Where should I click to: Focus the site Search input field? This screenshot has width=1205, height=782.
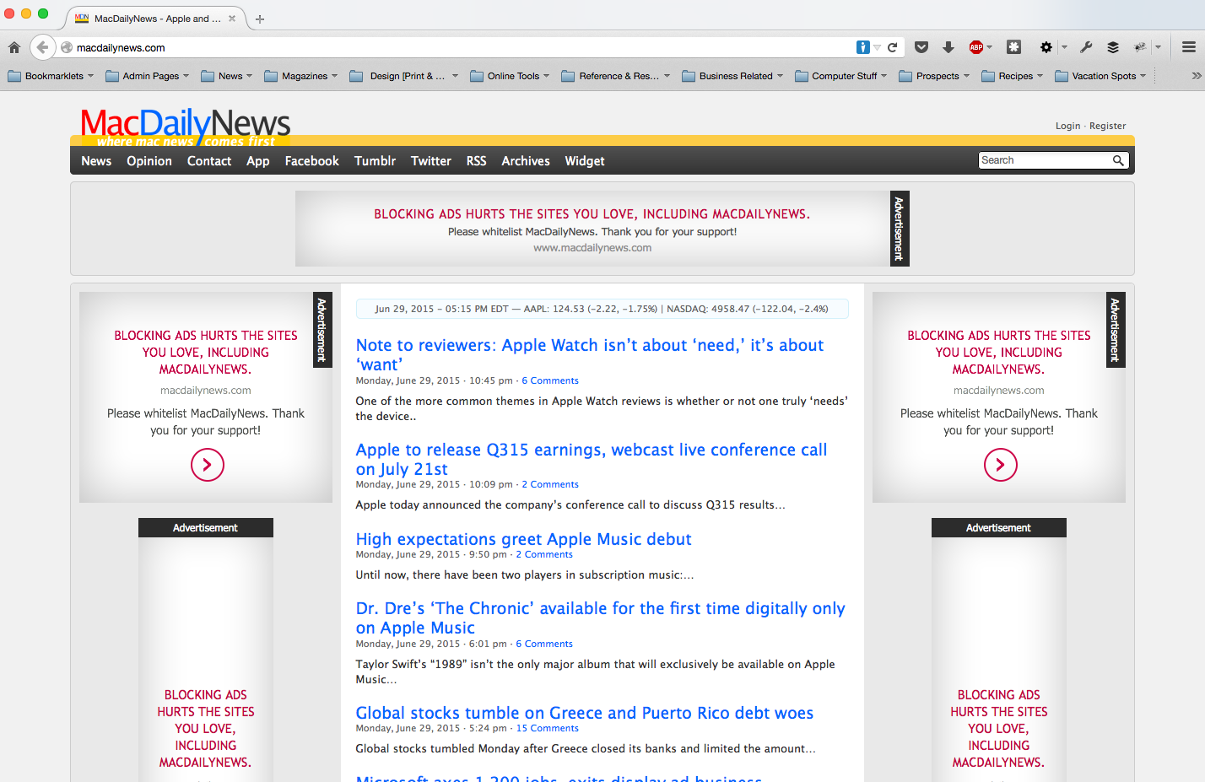[1044, 160]
